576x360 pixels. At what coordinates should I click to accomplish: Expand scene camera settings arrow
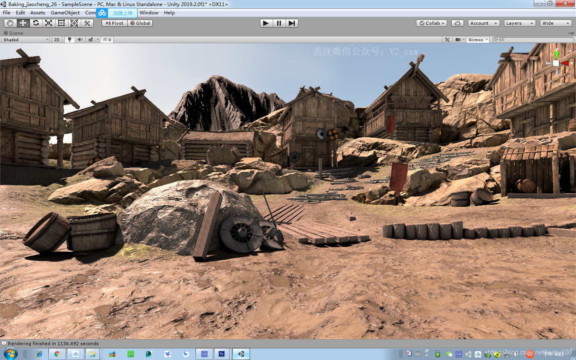[464, 40]
